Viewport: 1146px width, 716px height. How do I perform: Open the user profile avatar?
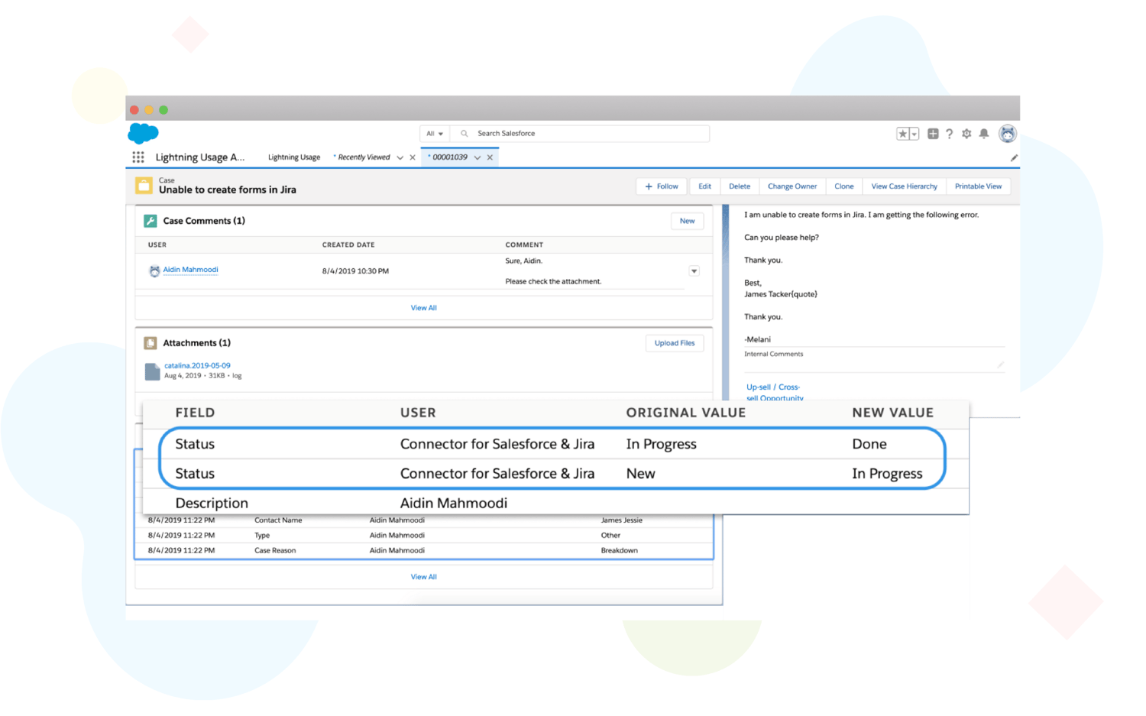tap(1008, 134)
